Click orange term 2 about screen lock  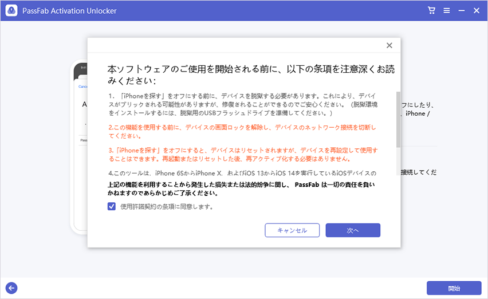(242, 132)
